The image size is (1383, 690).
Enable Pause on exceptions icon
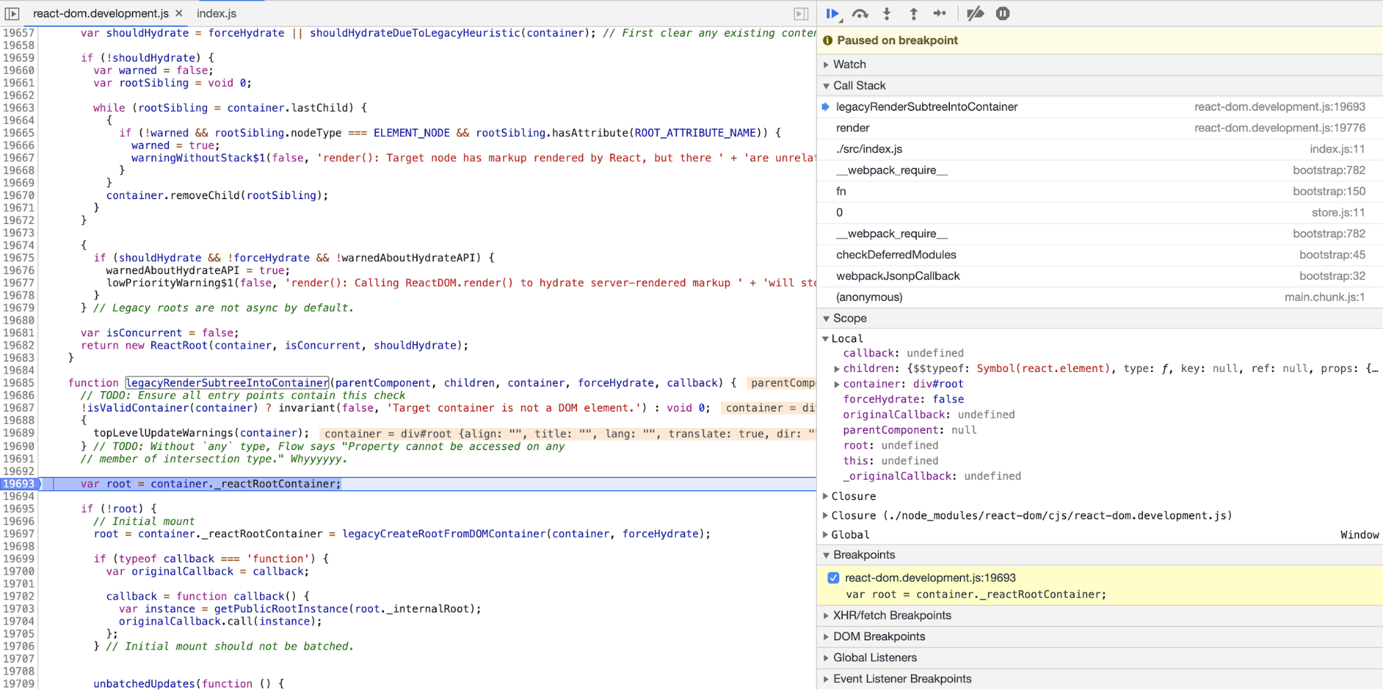click(x=1002, y=13)
